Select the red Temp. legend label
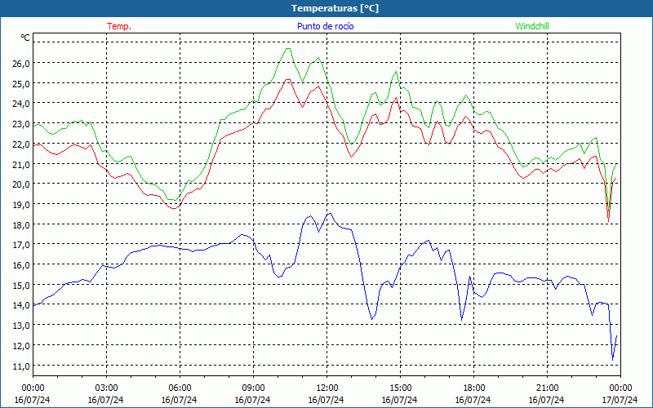 [x=119, y=26]
